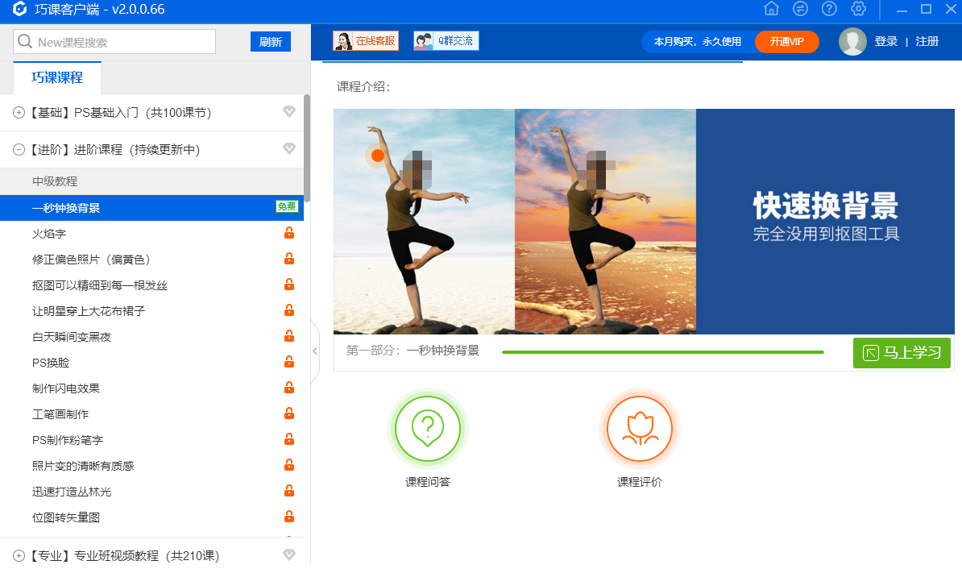Click the lock icon next to 火焰字

(289, 233)
